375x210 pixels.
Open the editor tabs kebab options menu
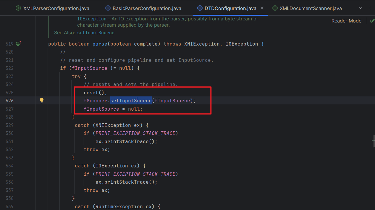pyautogui.click(x=370, y=8)
